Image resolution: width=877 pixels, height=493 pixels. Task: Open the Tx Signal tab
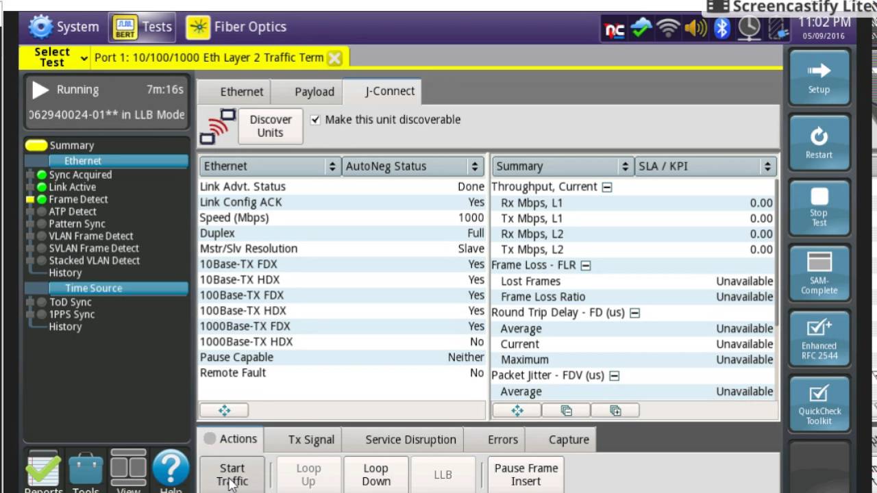304,440
